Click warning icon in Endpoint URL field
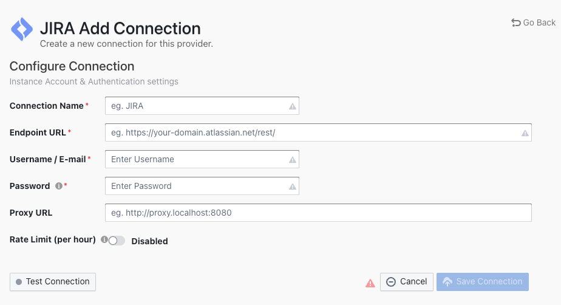The width and height of the screenshot is (561, 305). (x=525, y=133)
